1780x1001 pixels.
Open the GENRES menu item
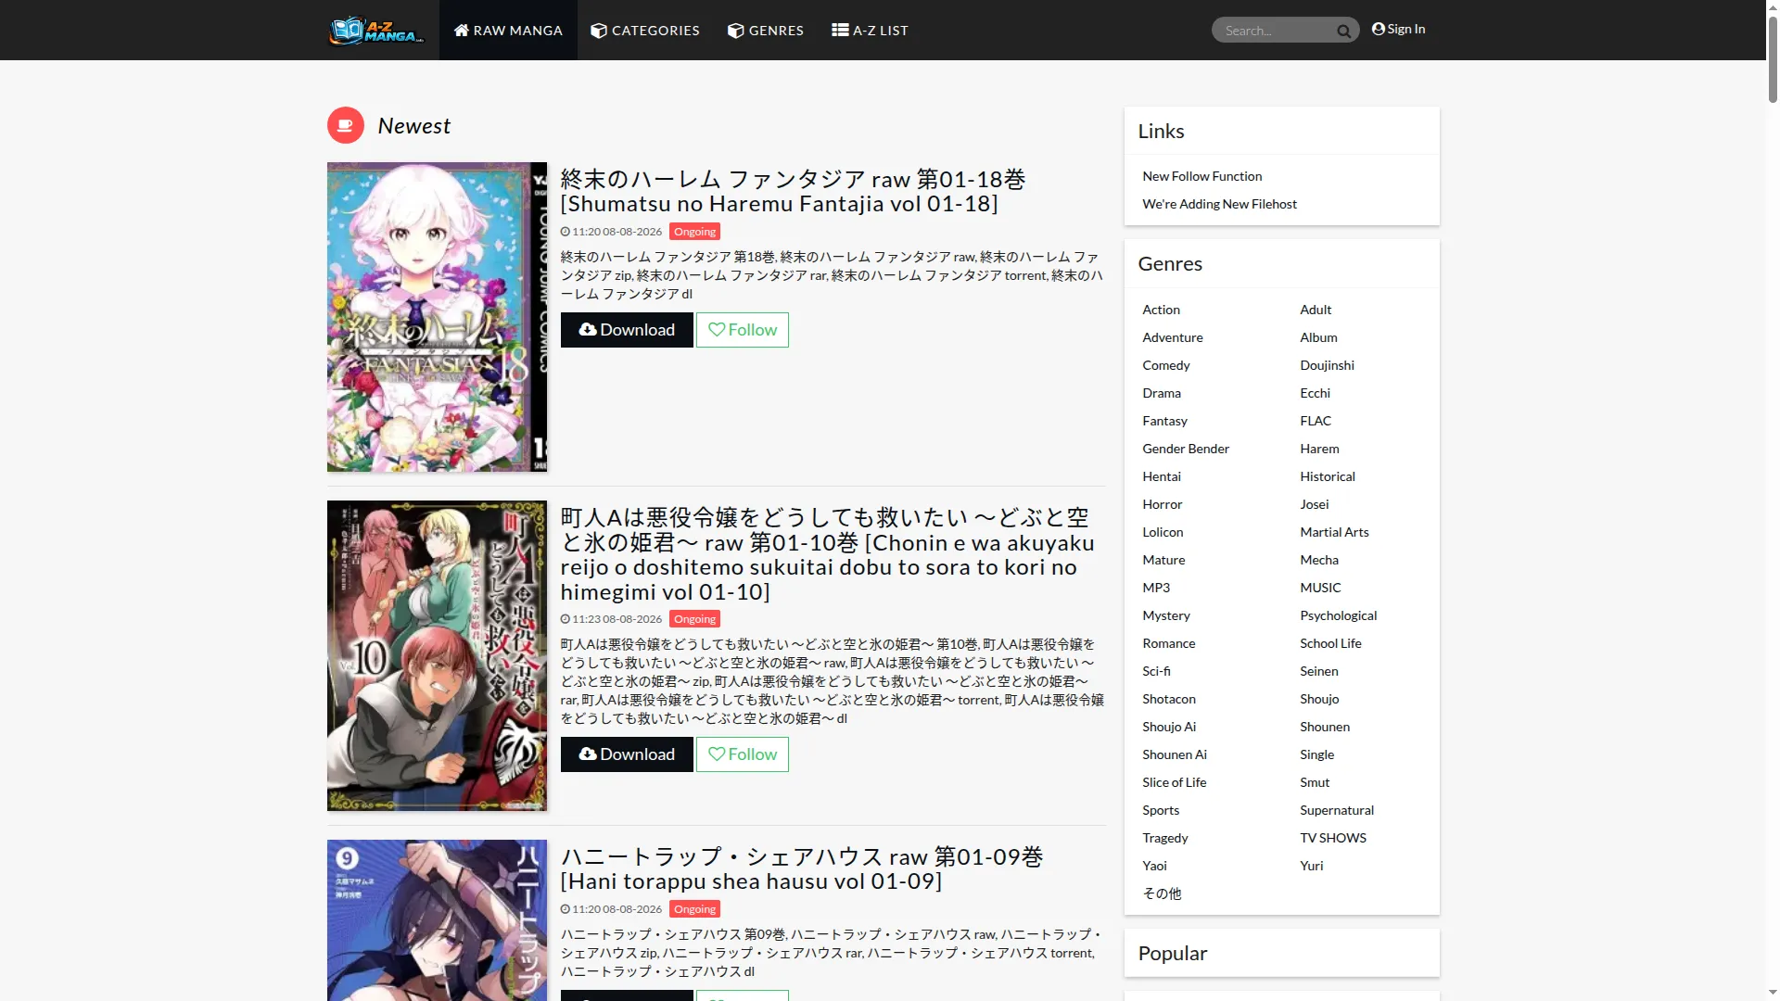(x=766, y=31)
